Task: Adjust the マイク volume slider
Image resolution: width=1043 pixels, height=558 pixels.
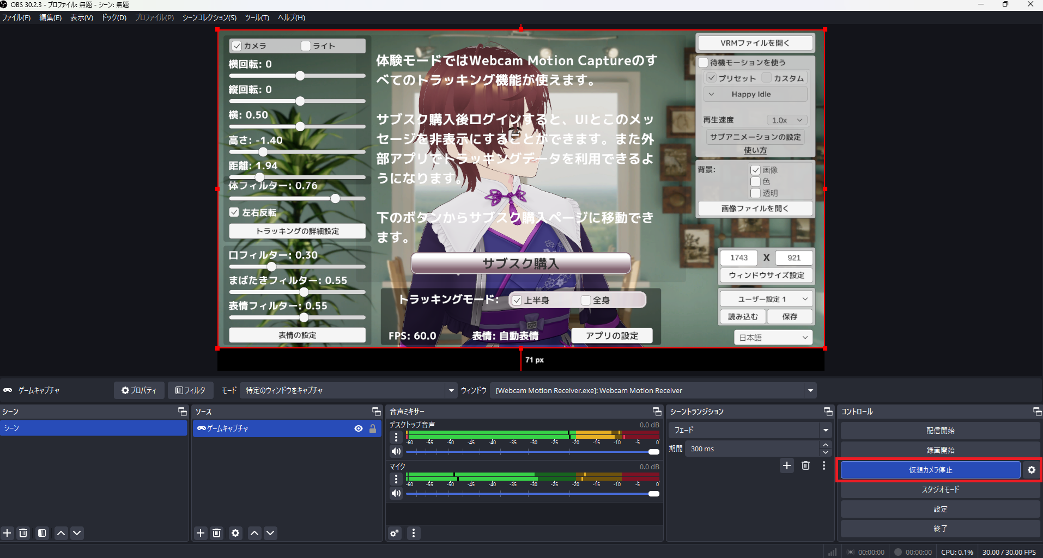Action: coord(533,494)
